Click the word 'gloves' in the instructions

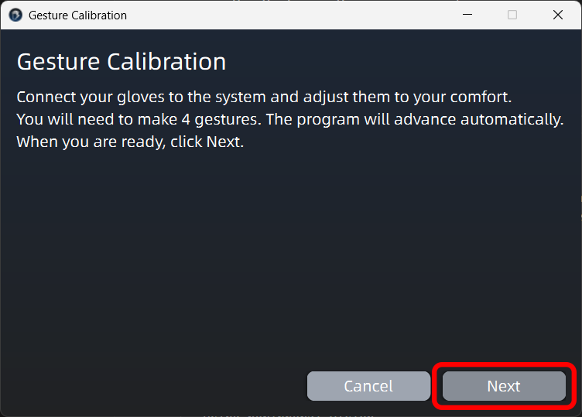click(141, 97)
